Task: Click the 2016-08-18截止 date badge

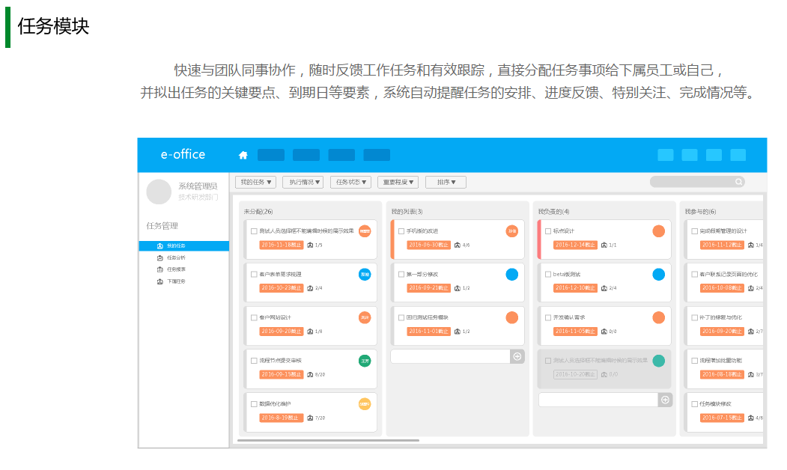Action: [722, 374]
